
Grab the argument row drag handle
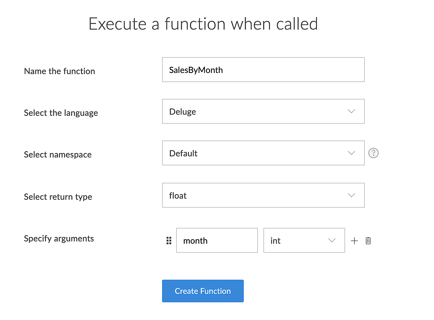[169, 241]
